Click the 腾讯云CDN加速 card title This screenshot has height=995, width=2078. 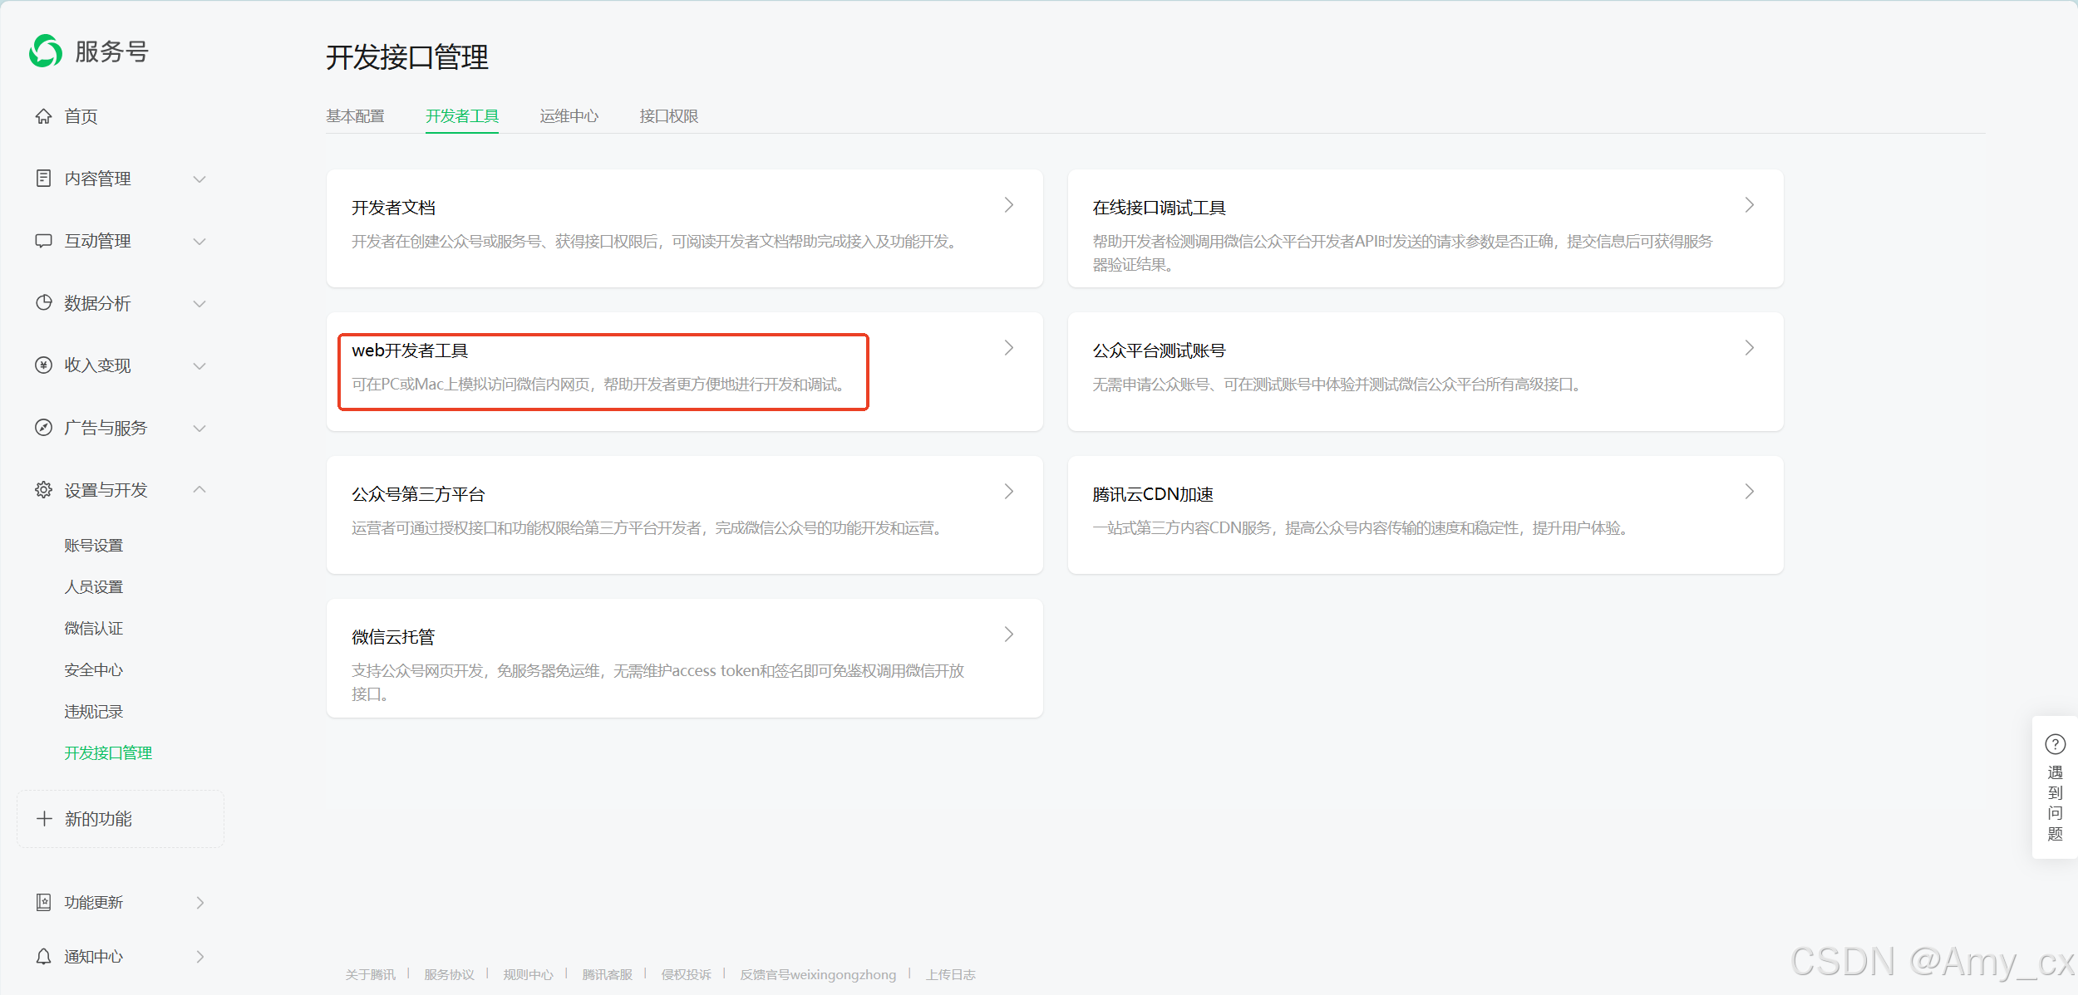pyautogui.click(x=1153, y=494)
